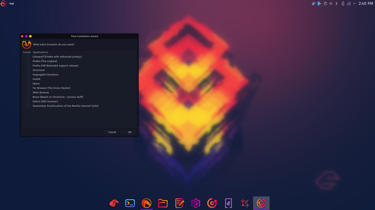The image size is (375, 210).
Task: Open the Wi-Fi network tray icon
Action: [349, 4]
